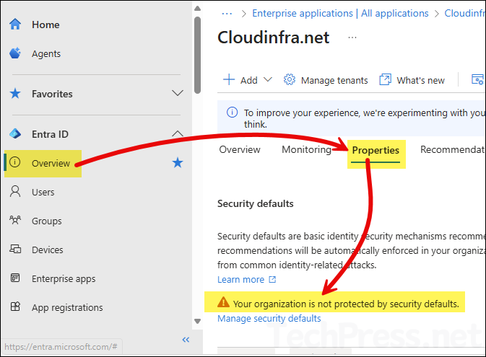
Task: Collapse the sidebar with double chevron
Action: (x=186, y=340)
